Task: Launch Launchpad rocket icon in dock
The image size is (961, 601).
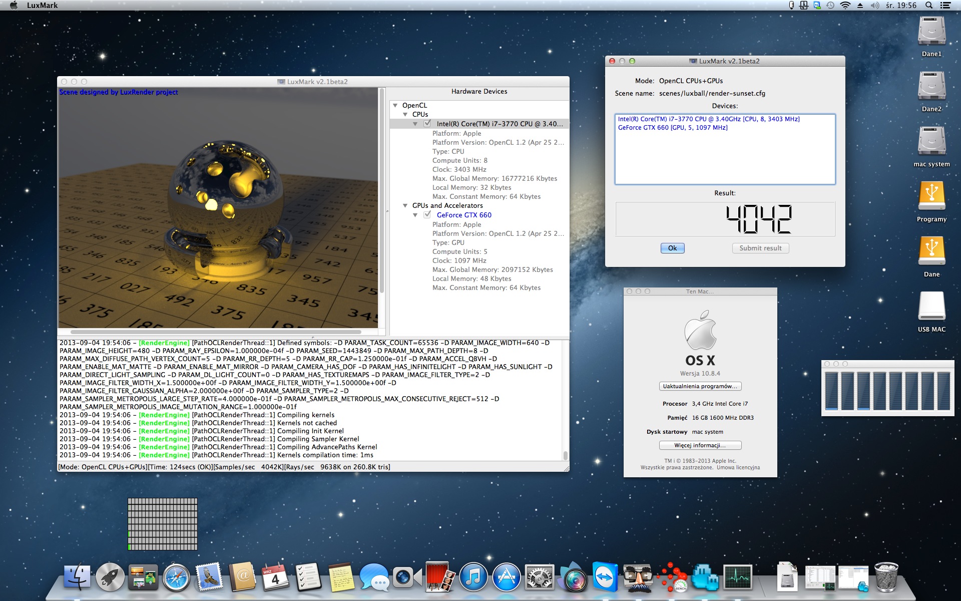Action: pos(110,577)
